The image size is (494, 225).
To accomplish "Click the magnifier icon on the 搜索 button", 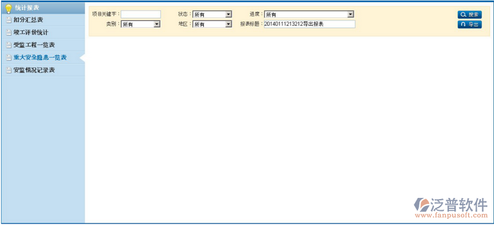I will pos(463,14).
